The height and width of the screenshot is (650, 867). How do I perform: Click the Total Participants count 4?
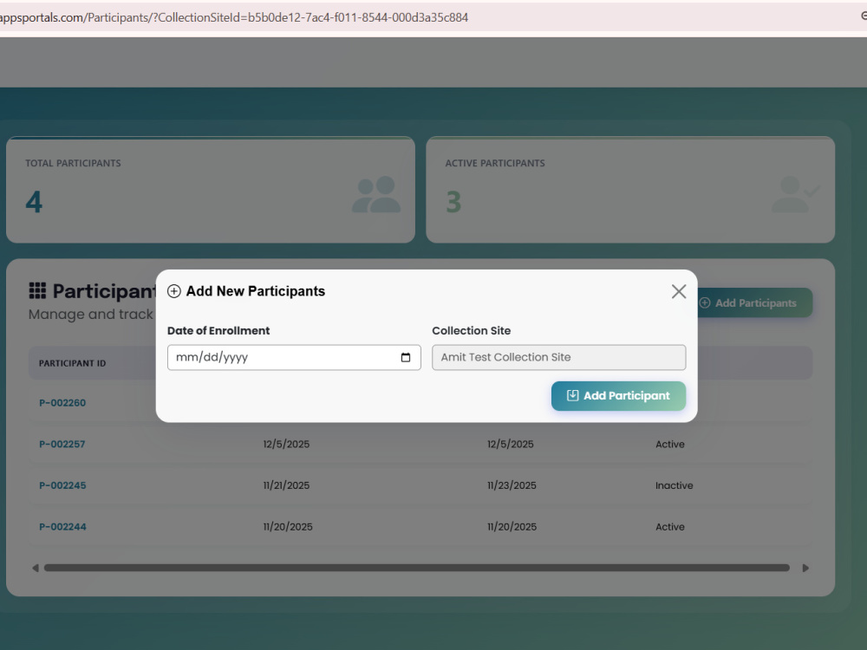tap(34, 202)
